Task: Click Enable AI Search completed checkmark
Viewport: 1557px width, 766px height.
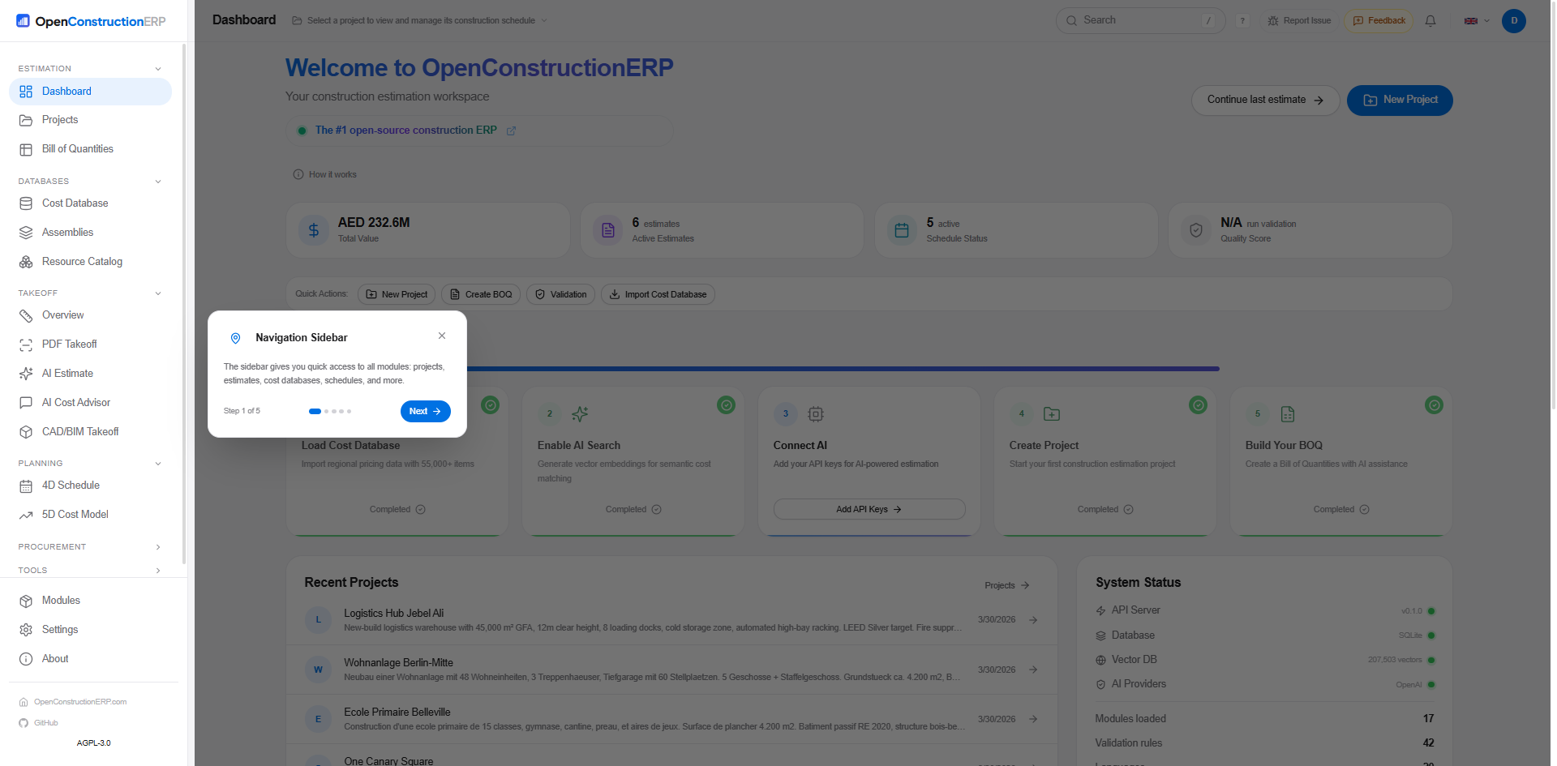Action: (x=727, y=404)
